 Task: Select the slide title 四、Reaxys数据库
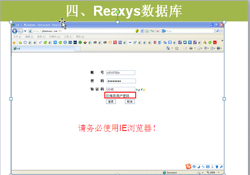tap(124, 11)
